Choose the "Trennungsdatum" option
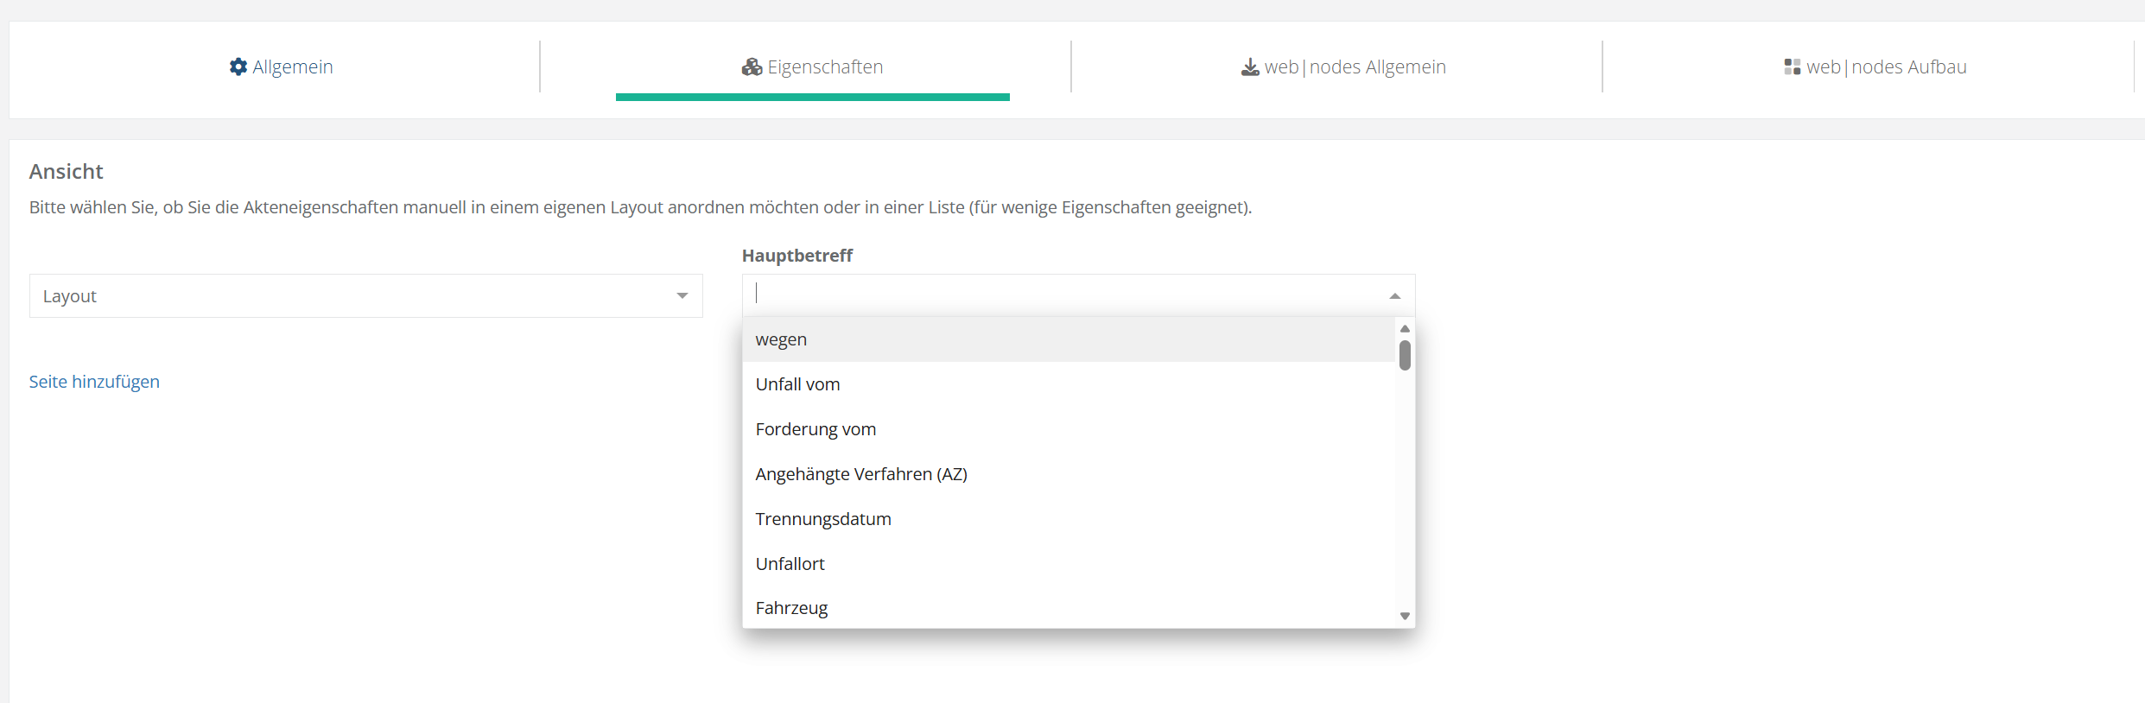Screen dimensions: 2145x703 point(823,519)
